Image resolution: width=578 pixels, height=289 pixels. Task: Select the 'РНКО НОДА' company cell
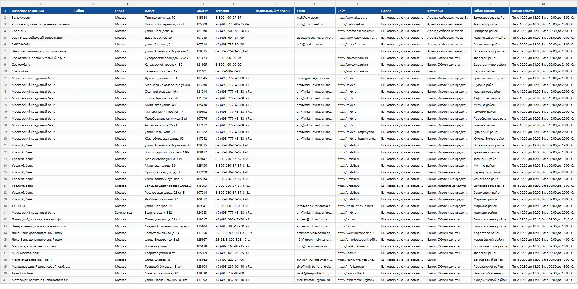[41, 45]
